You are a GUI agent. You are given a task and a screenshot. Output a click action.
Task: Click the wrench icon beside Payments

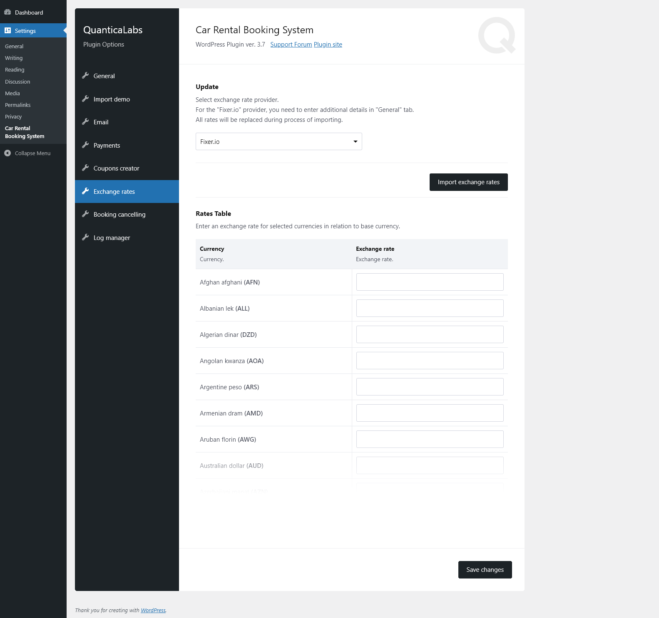85,145
